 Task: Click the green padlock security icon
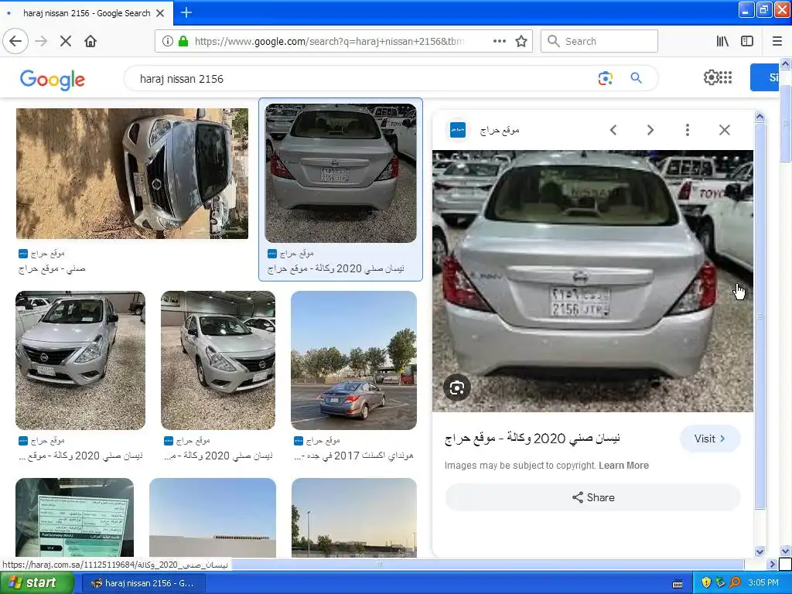[183, 41]
